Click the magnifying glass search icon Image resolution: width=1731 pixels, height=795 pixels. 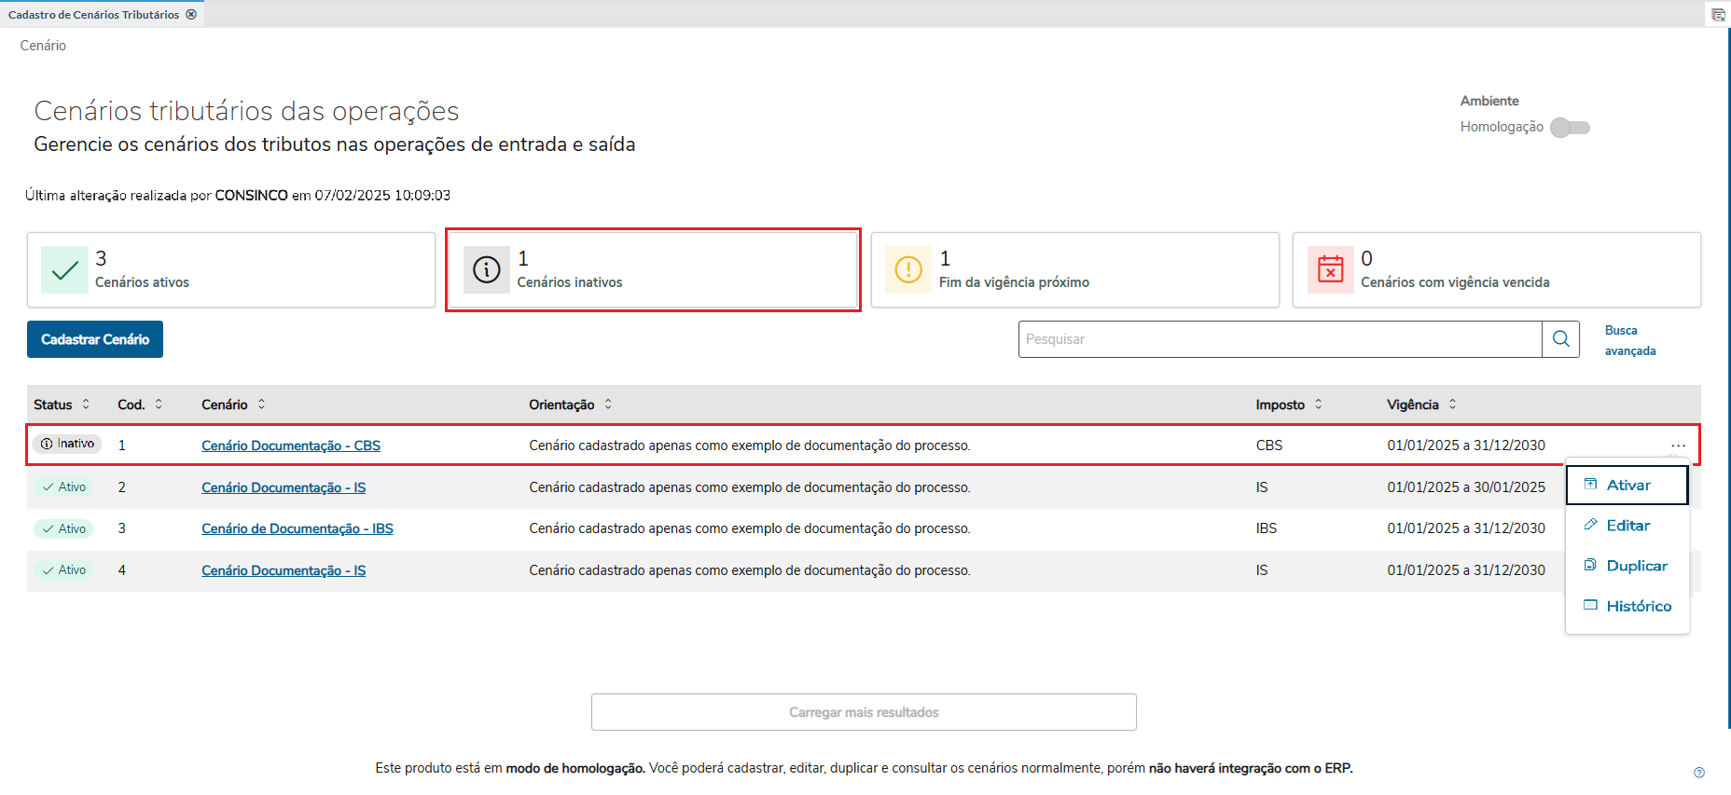(x=1560, y=339)
